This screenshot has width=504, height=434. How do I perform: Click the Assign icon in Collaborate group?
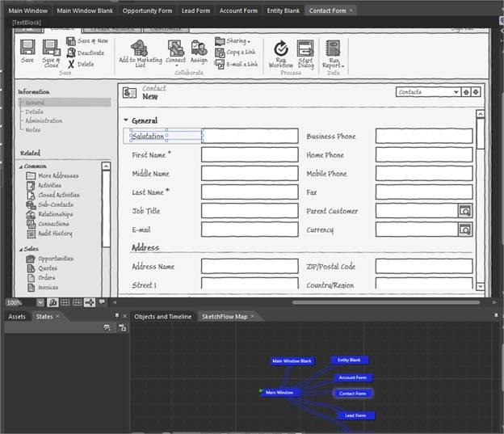199,48
